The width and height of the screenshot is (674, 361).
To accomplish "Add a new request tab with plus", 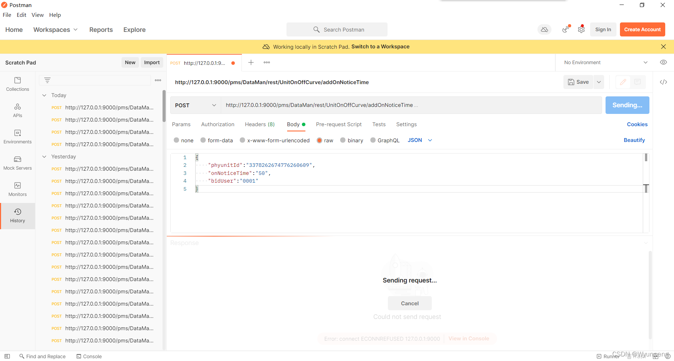I will [251, 62].
